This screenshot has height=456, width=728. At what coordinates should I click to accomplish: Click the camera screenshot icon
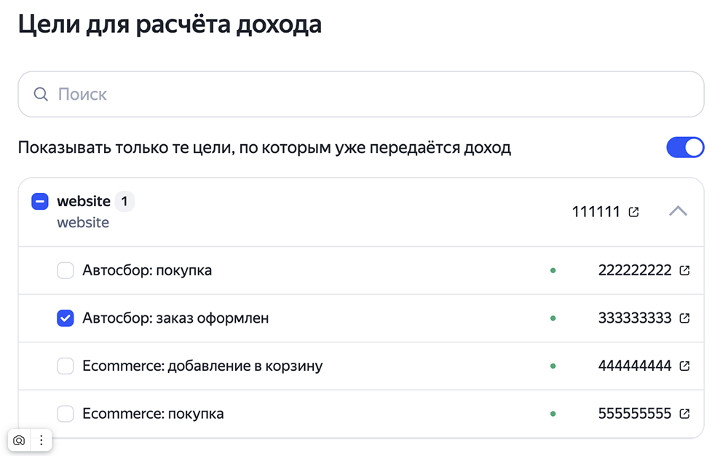(19, 440)
